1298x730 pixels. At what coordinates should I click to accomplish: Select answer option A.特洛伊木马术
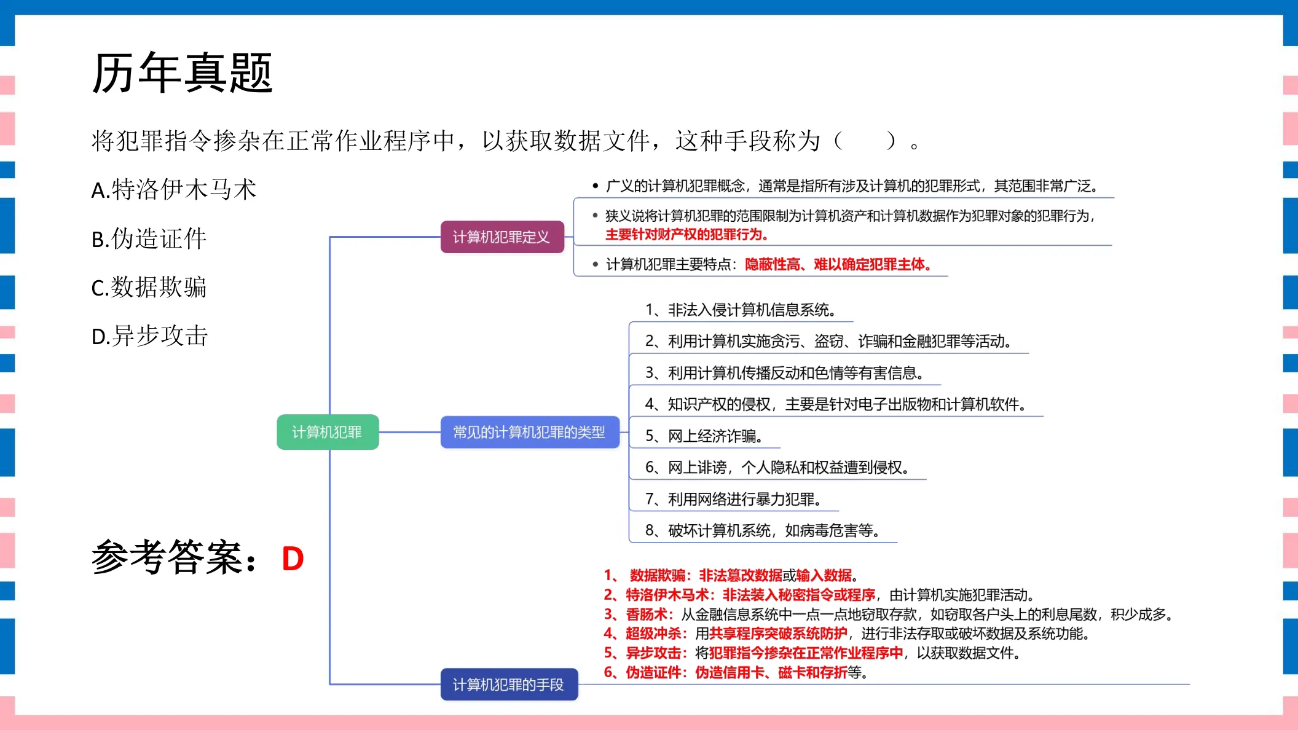173,189
